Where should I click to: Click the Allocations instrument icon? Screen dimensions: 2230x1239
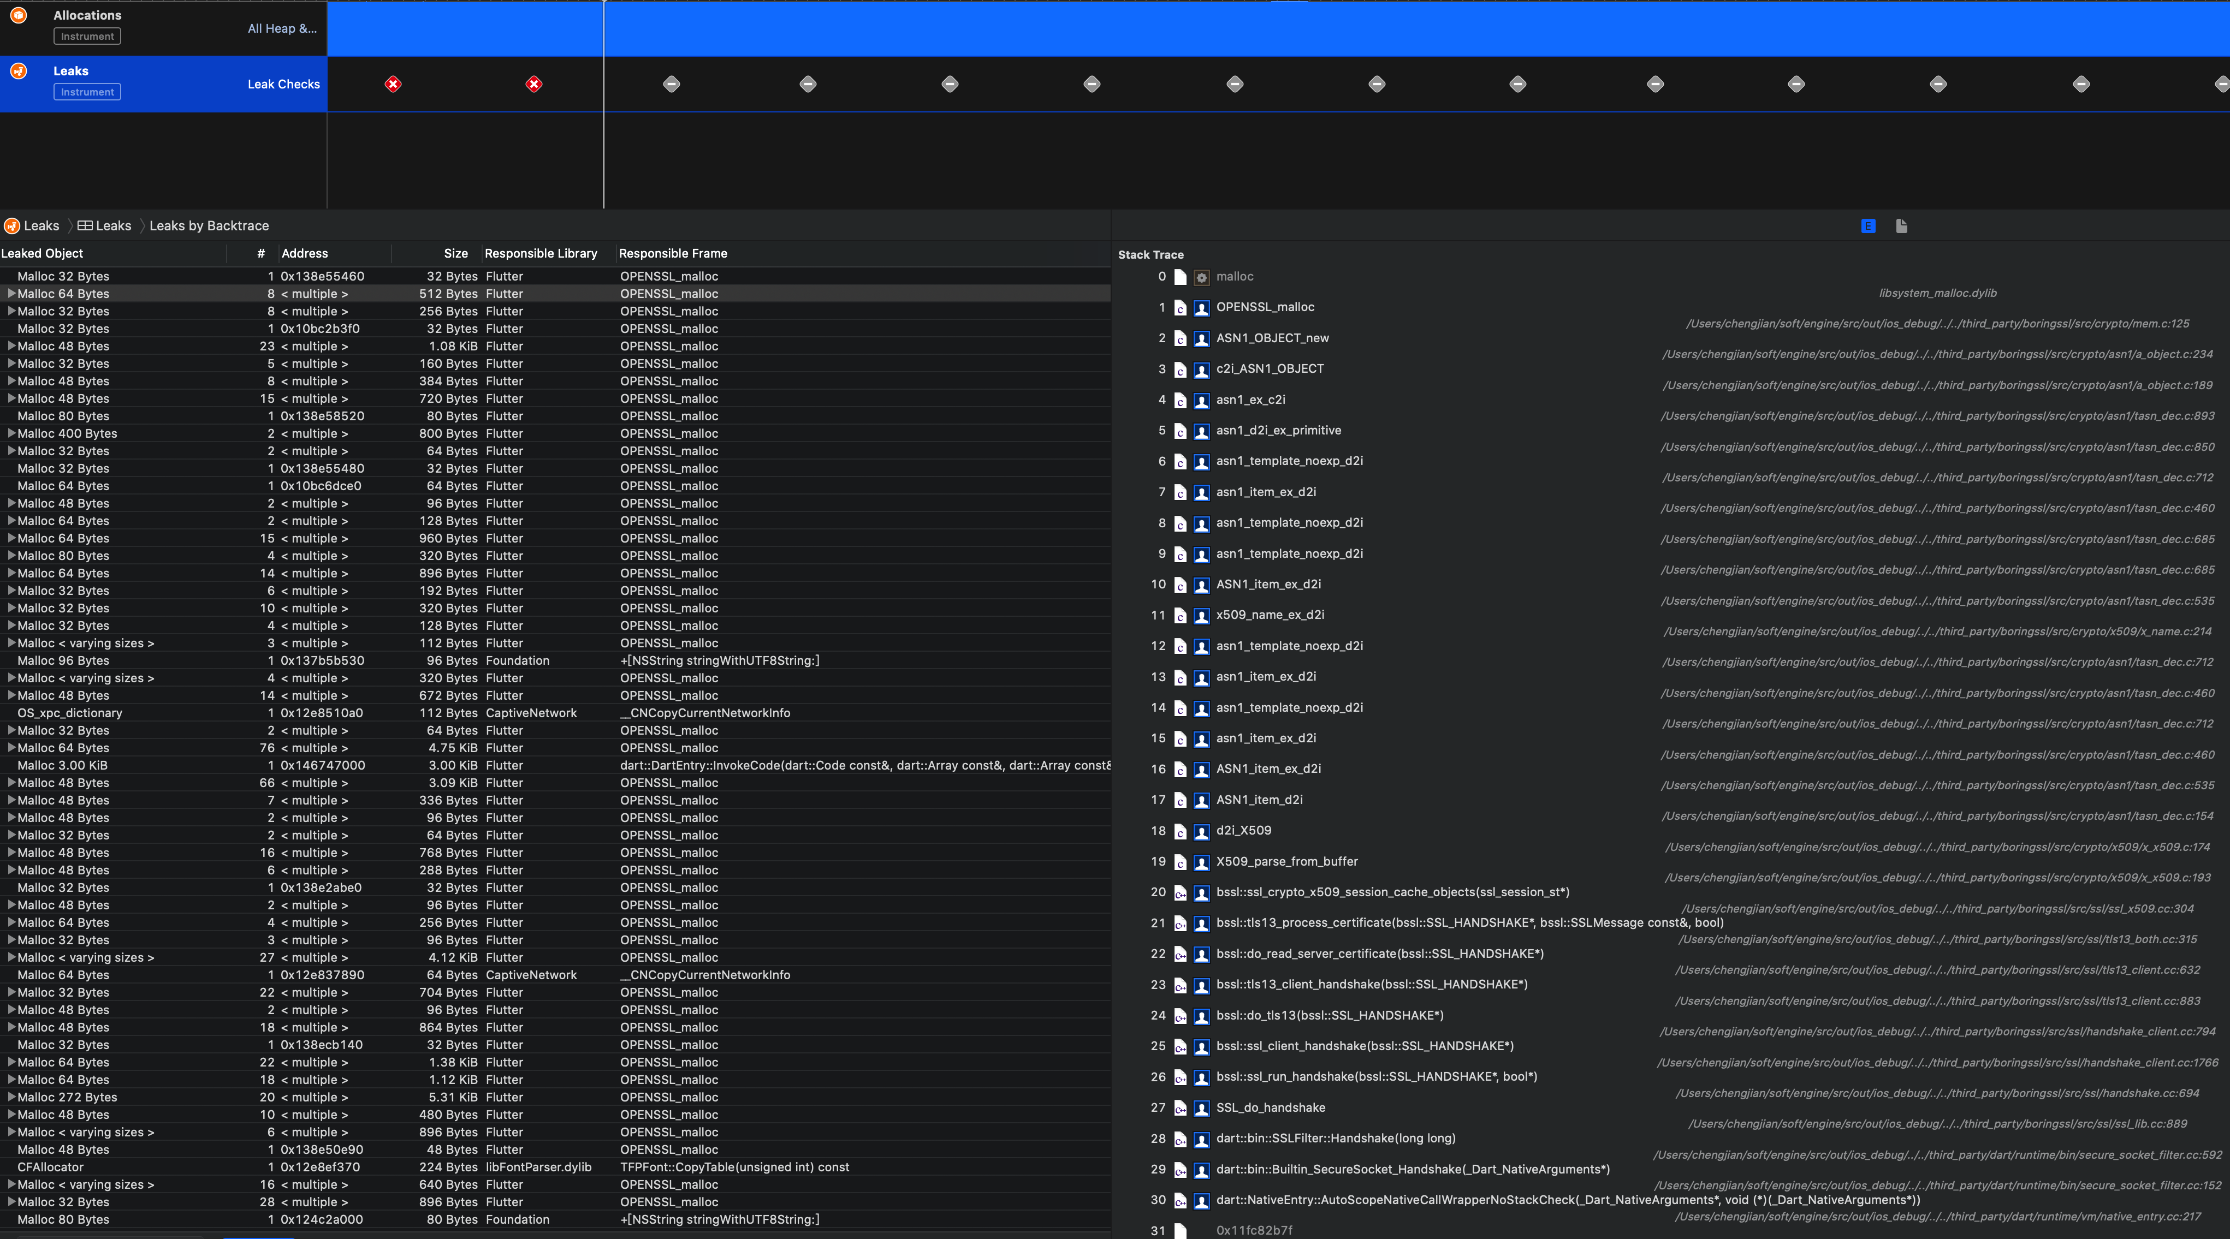(18, 15)
